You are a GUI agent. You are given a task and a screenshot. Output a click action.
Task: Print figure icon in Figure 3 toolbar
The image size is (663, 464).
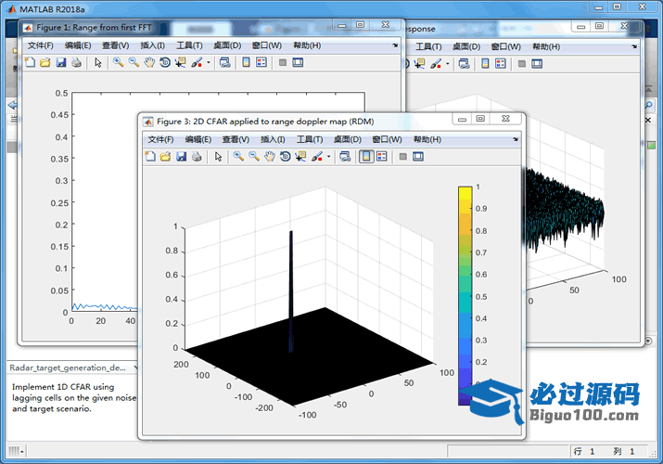[x=197, y=157]
